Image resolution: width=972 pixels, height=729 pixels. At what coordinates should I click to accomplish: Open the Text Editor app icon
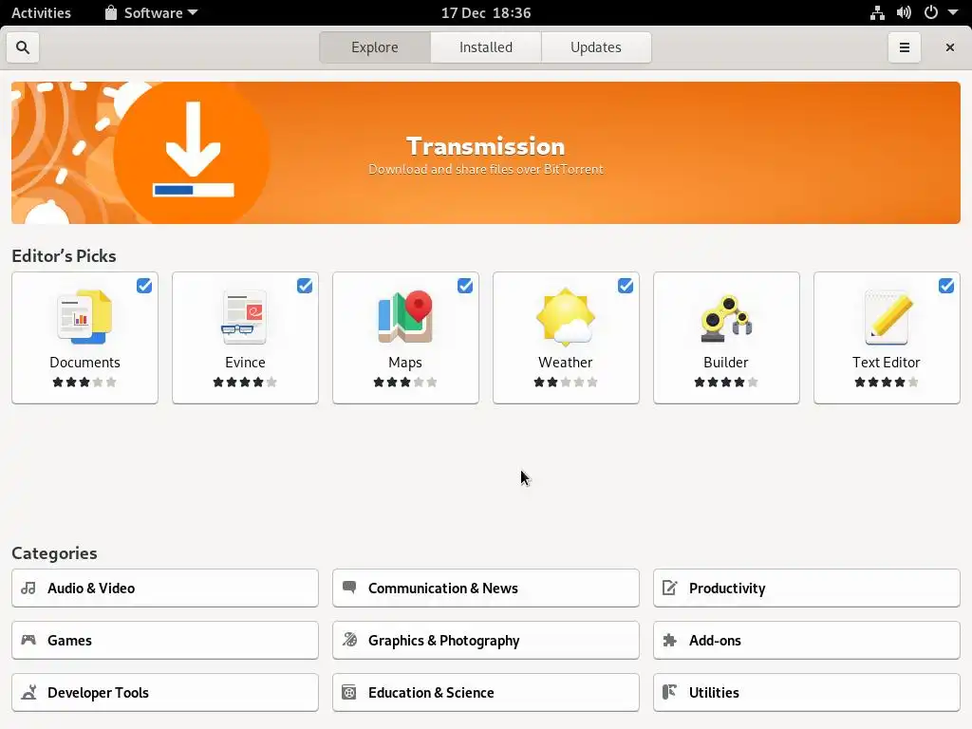click(887, 317)
